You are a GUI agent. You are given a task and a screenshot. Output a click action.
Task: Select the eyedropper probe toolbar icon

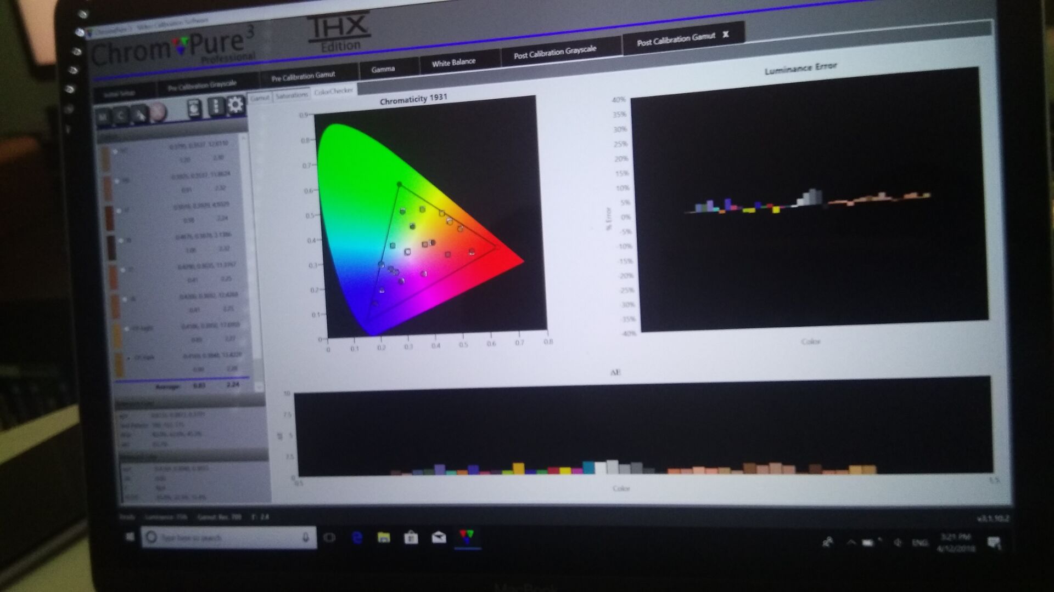139,114
